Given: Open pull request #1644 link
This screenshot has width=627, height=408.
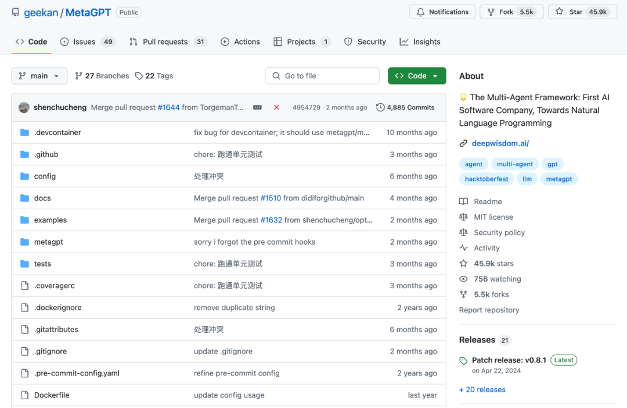Looking at the screenshot, I should 169,107.
